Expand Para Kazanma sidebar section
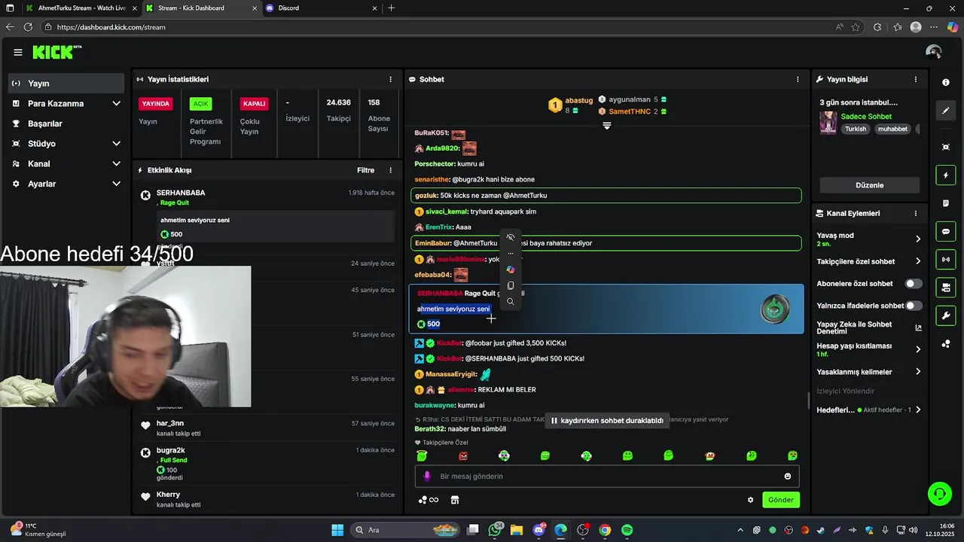 116,104
